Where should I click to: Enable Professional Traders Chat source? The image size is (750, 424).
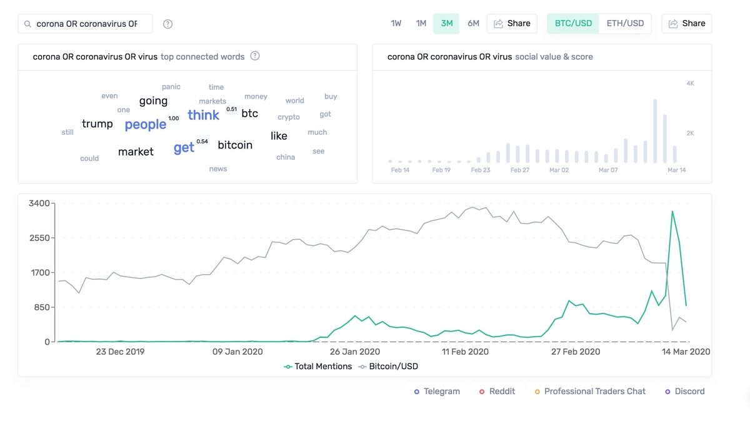pos(589,392)
